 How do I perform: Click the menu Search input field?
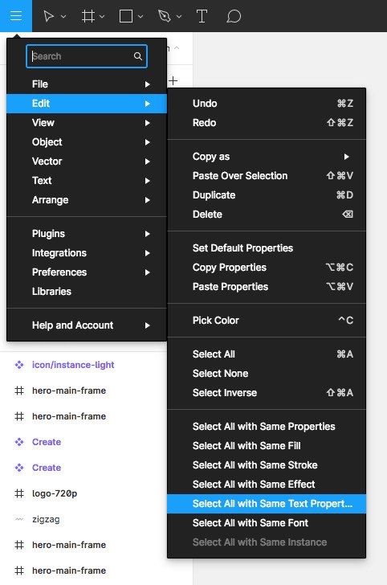click(x=87, y=56)
